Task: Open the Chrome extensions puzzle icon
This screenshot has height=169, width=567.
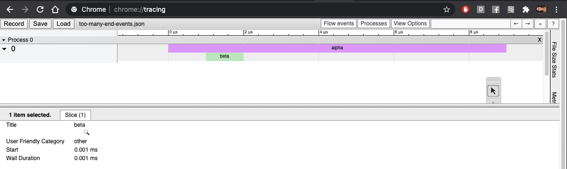Action: tap(526, 9)
